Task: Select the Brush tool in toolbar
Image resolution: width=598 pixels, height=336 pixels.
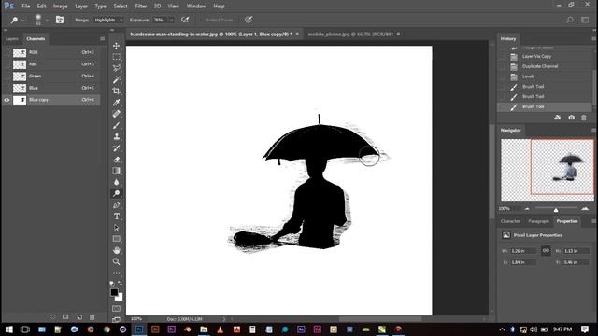Action: pyautogui.click(x=116, y=125)
